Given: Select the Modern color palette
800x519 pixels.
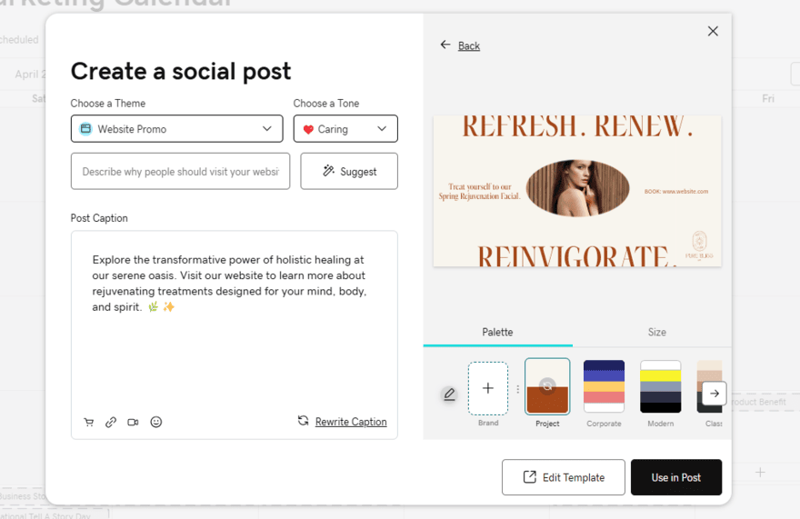Looking at the screenshot, I should [x=661, y=386].
